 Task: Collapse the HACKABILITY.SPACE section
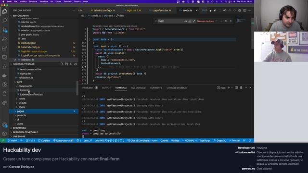(x=24, y=64)
